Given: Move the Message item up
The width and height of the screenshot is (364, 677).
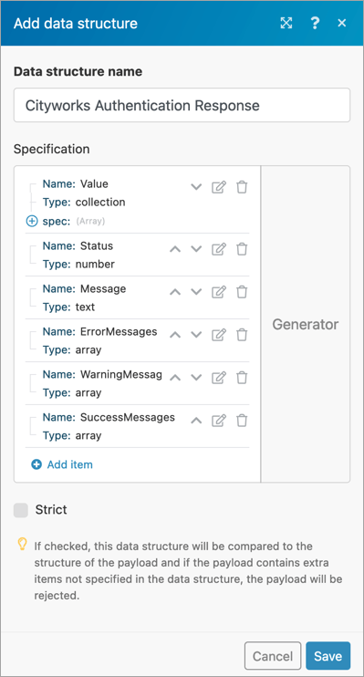Looking at the screenshot, I should pos(175,292).
